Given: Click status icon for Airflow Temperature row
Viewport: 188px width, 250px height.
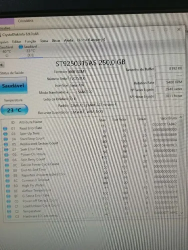Looking at the screenshot, I should click(x=8, y=191).
